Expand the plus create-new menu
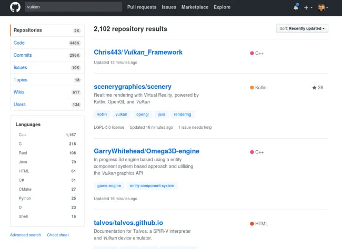 [308, 7]
